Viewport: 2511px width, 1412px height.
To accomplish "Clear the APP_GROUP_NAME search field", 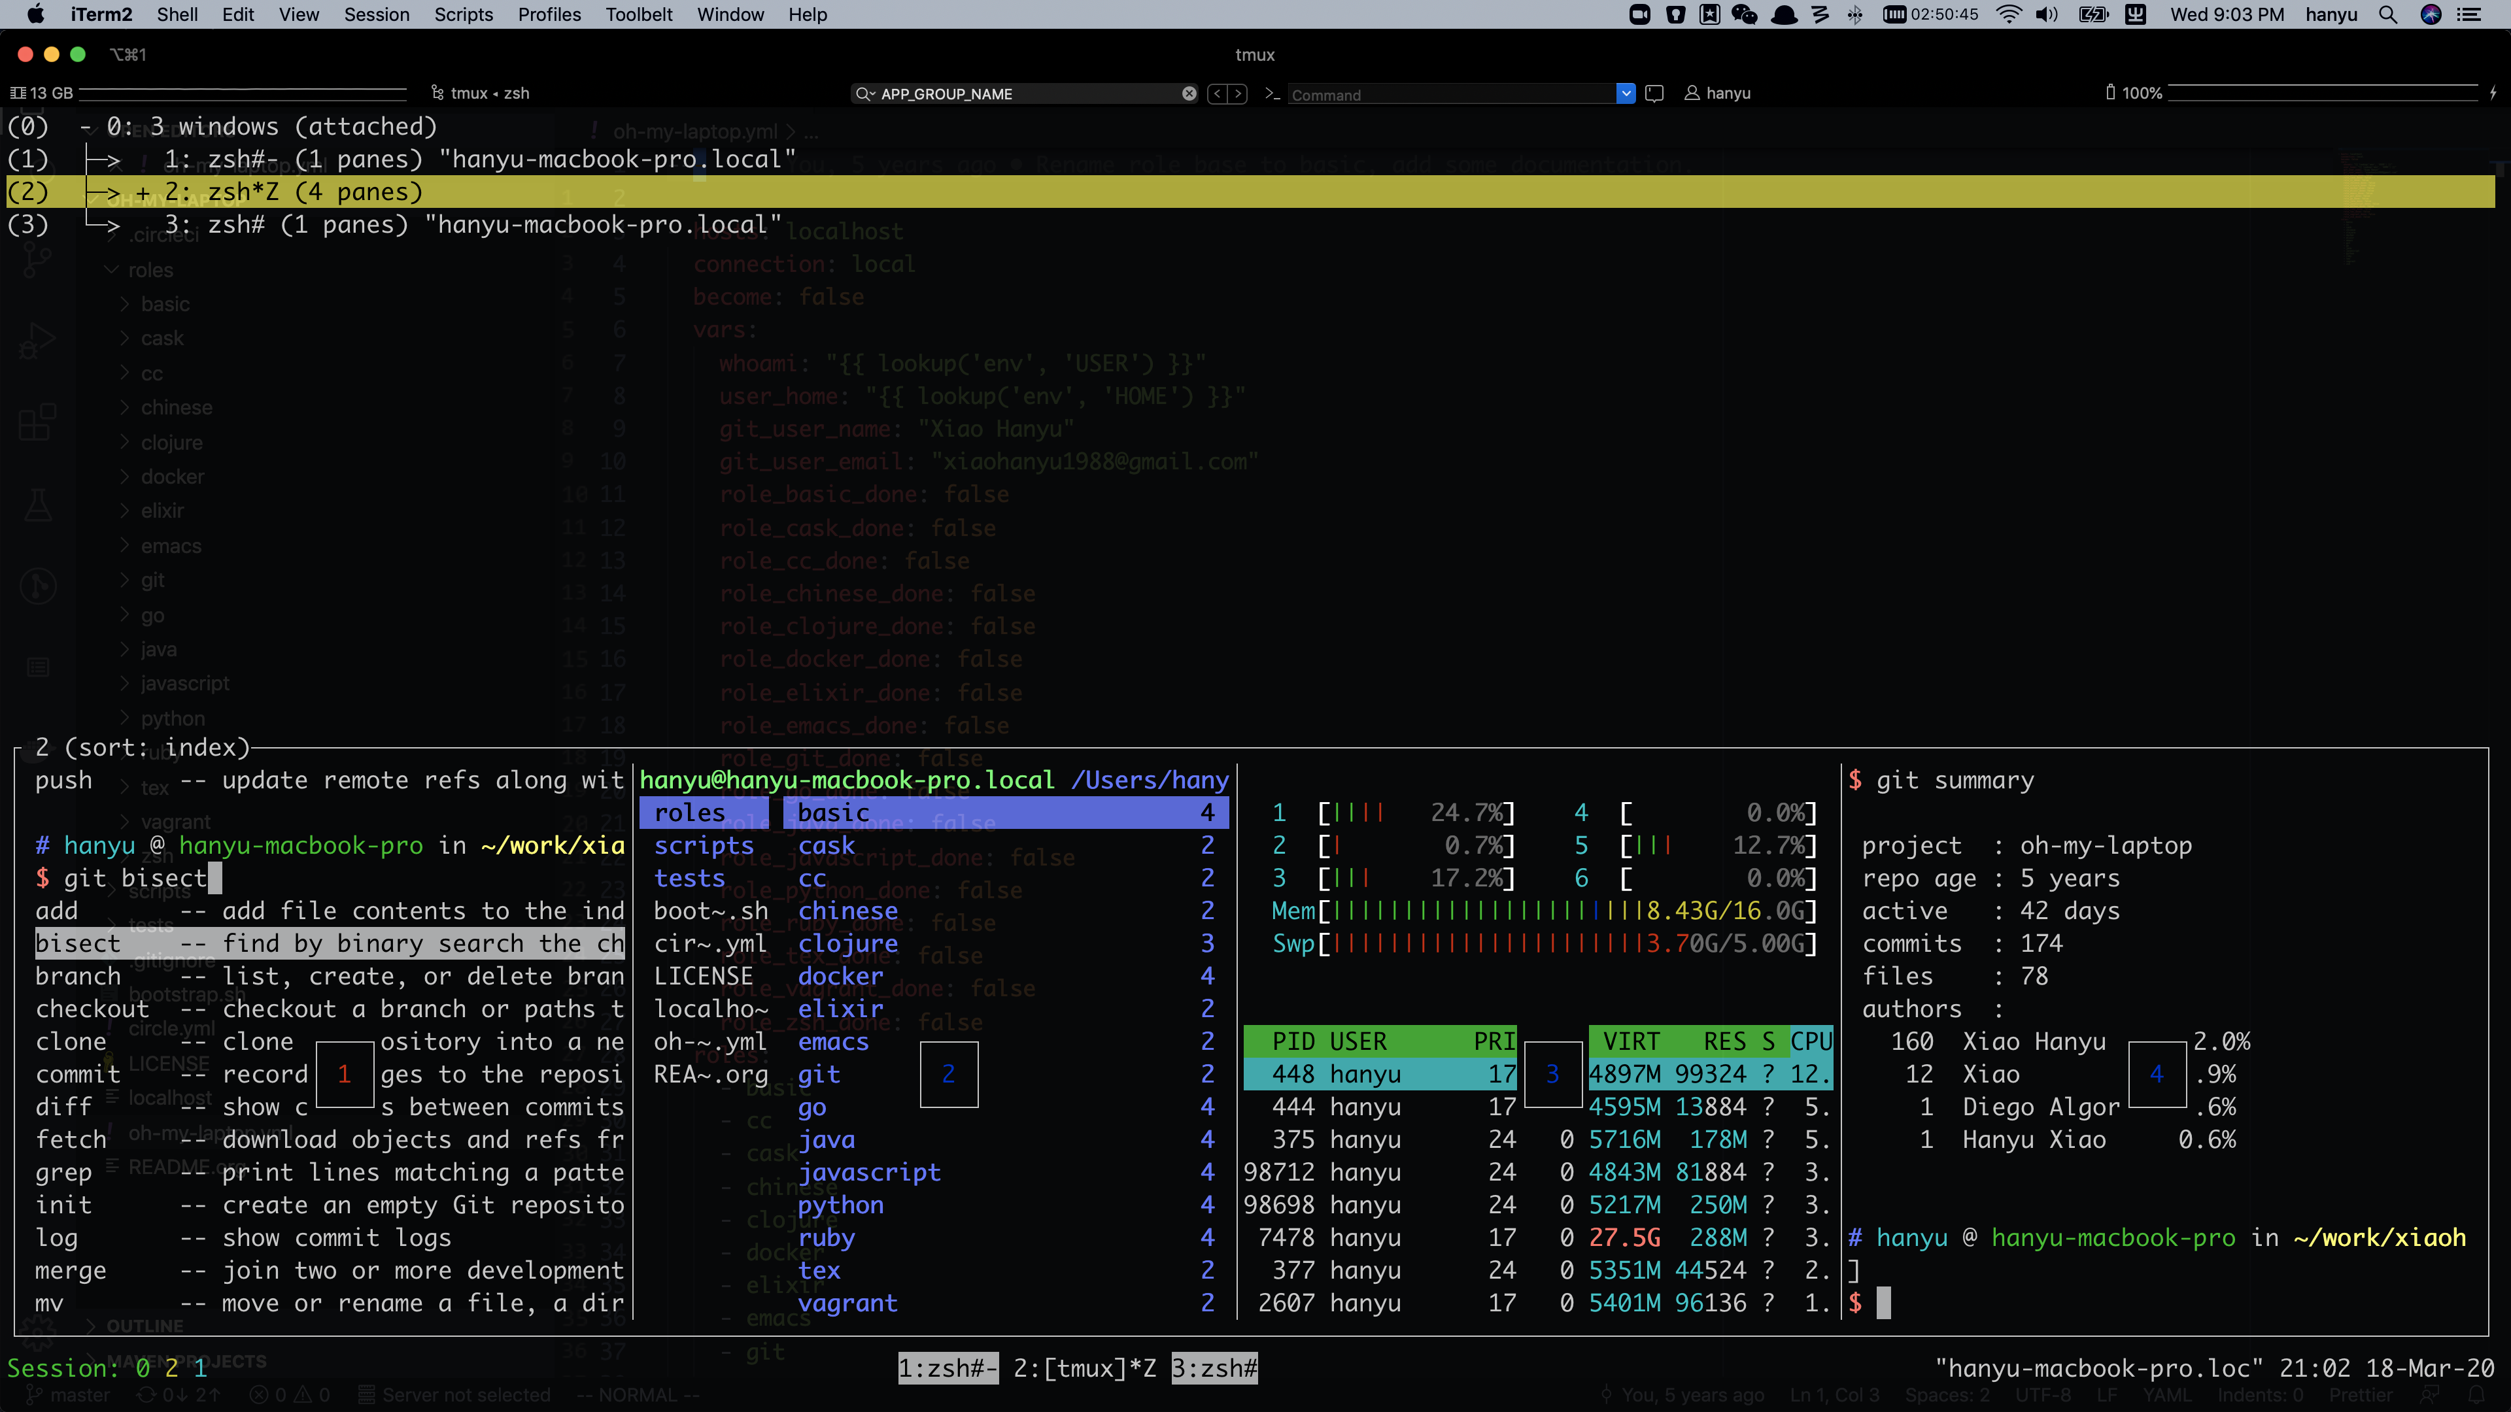I will tap(1189, 93).
